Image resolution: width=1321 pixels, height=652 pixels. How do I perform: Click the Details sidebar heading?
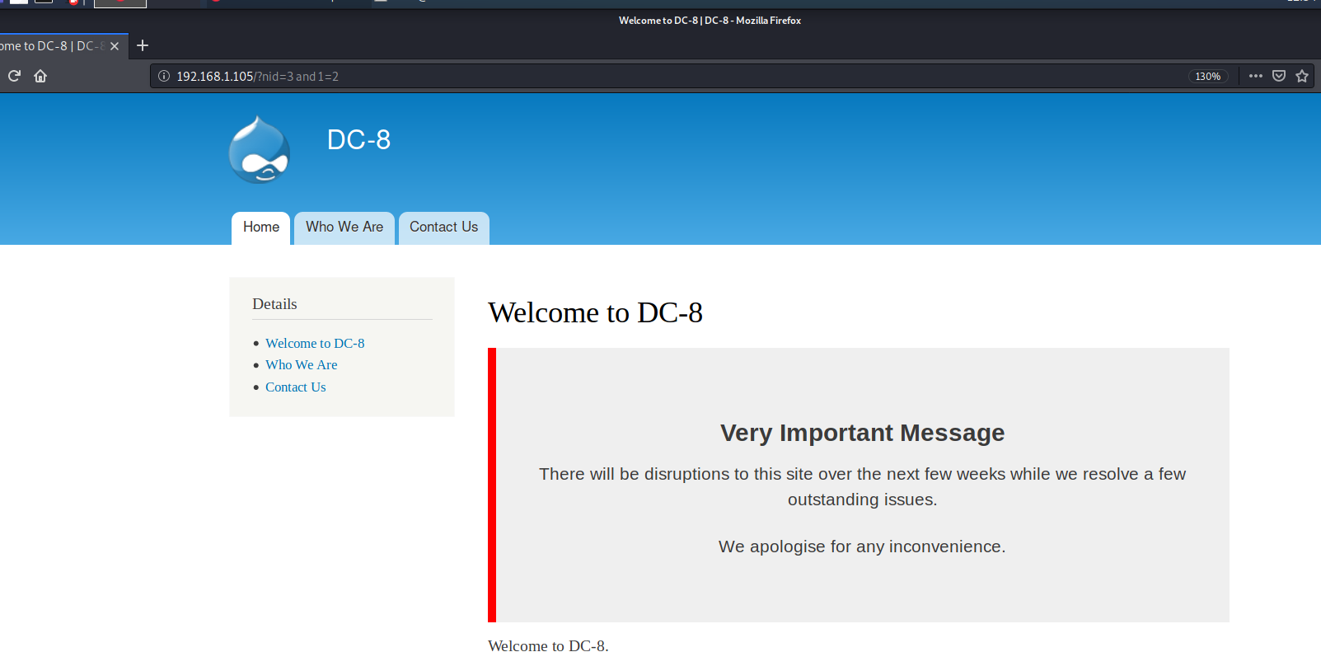[x=274, y=304]
